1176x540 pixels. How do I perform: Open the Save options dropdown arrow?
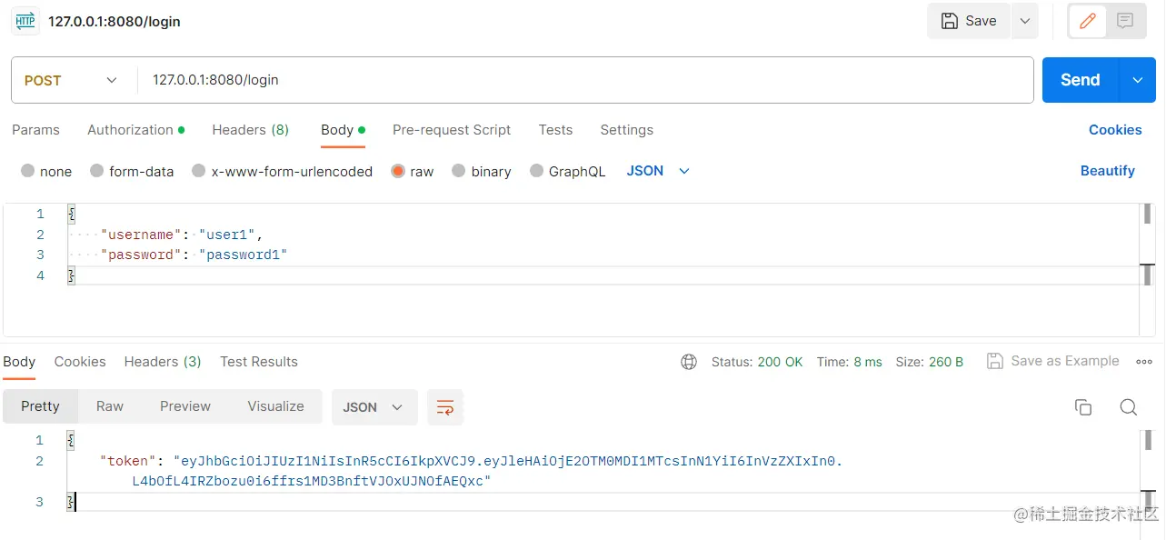pos(1024,21)
